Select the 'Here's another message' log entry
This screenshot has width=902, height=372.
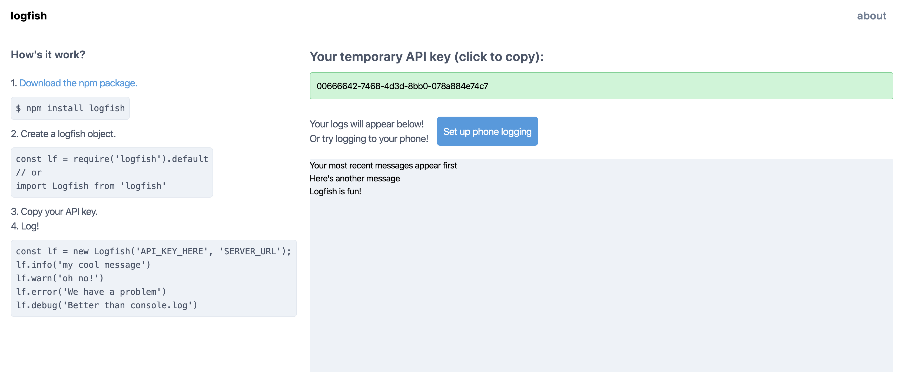click(x=354, y=179)
